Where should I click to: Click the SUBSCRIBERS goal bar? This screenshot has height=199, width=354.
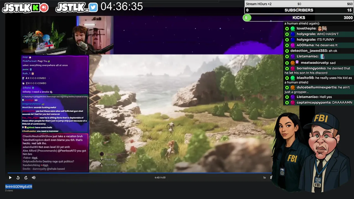click(299, 10)
